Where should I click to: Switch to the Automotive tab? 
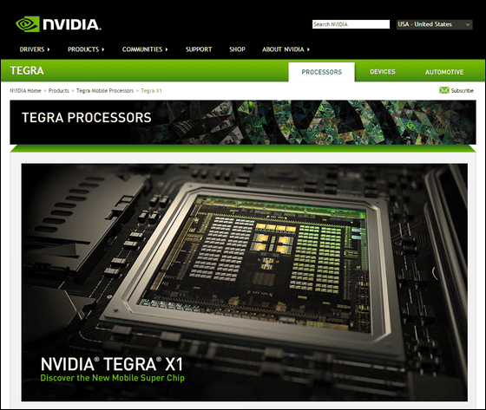click(444, 72)
